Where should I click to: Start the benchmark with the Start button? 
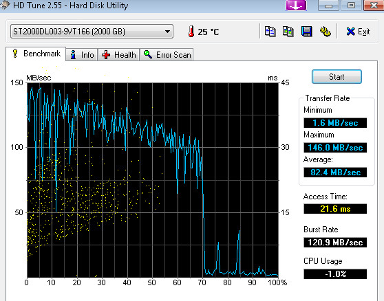(x=337, y=77)
